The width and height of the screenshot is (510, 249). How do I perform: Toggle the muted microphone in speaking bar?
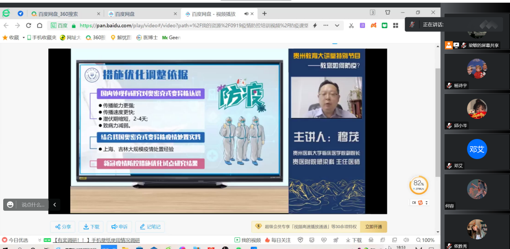pos(412,24)
